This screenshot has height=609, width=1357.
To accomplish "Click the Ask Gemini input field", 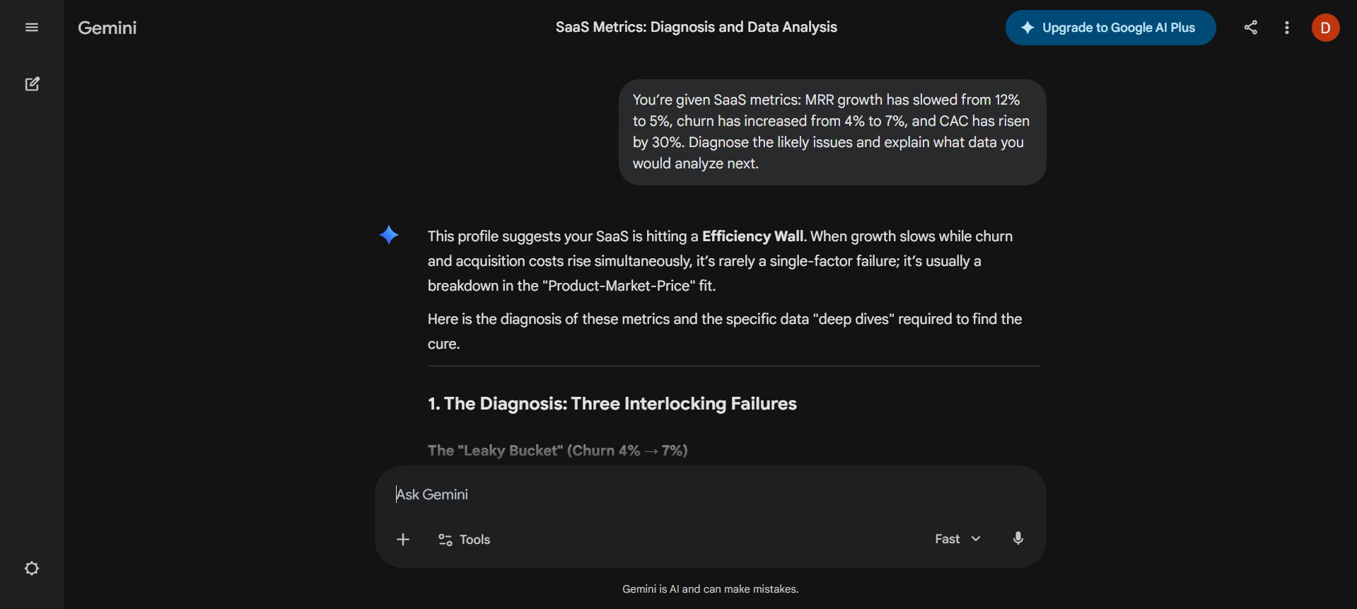I will [x=636, y=494].
